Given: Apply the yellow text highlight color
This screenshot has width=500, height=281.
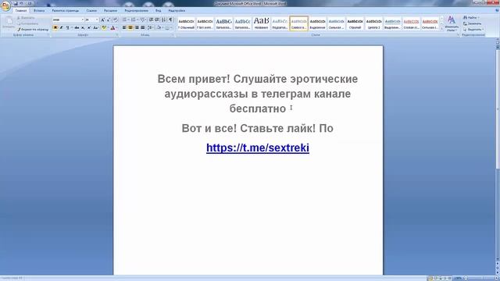Looking at the screenshot, I should point(104,28).
